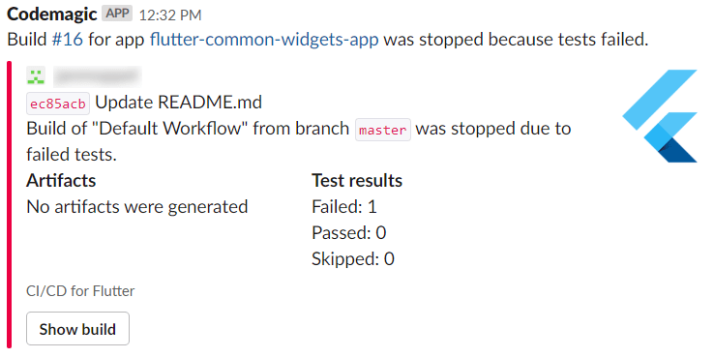Open the flutter-common-widgets-app link
This screenshot has height=358, width=714.
pyautogui.click(x=264, y=40)
